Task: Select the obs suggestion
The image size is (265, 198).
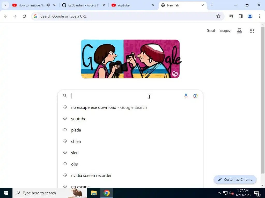Action: pyautogui.click(x=130, y=164)
